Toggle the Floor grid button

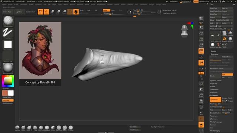pos(201,57)
